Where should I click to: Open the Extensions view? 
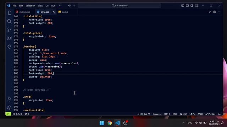(10, 47)
